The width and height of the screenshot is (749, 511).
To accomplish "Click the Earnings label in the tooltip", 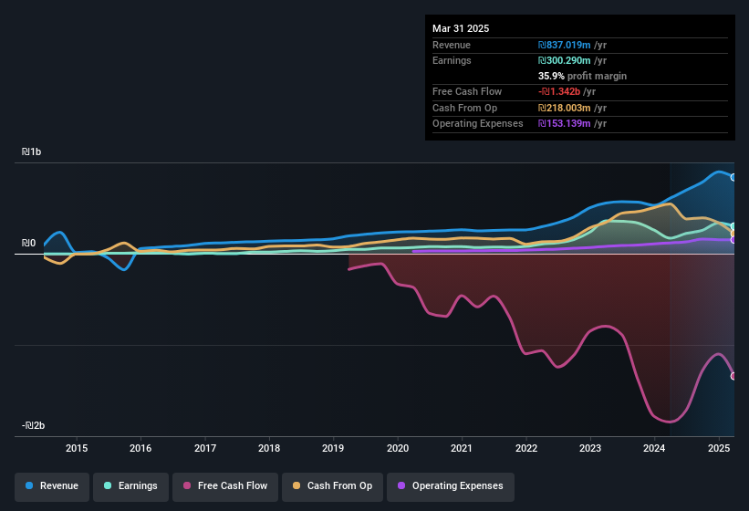I will click(x=452, y=60).
